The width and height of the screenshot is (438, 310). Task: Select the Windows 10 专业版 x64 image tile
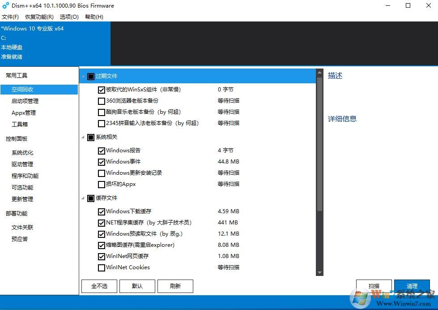(55, 43)
